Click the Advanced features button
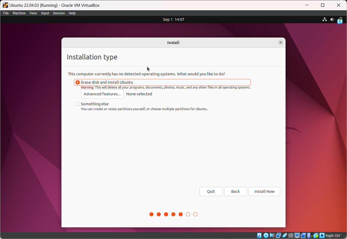Viewport: 347px width, 239px height. (x=102, y=94)
